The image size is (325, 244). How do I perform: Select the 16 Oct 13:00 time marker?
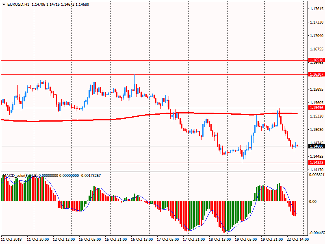(x=142, y=240)
